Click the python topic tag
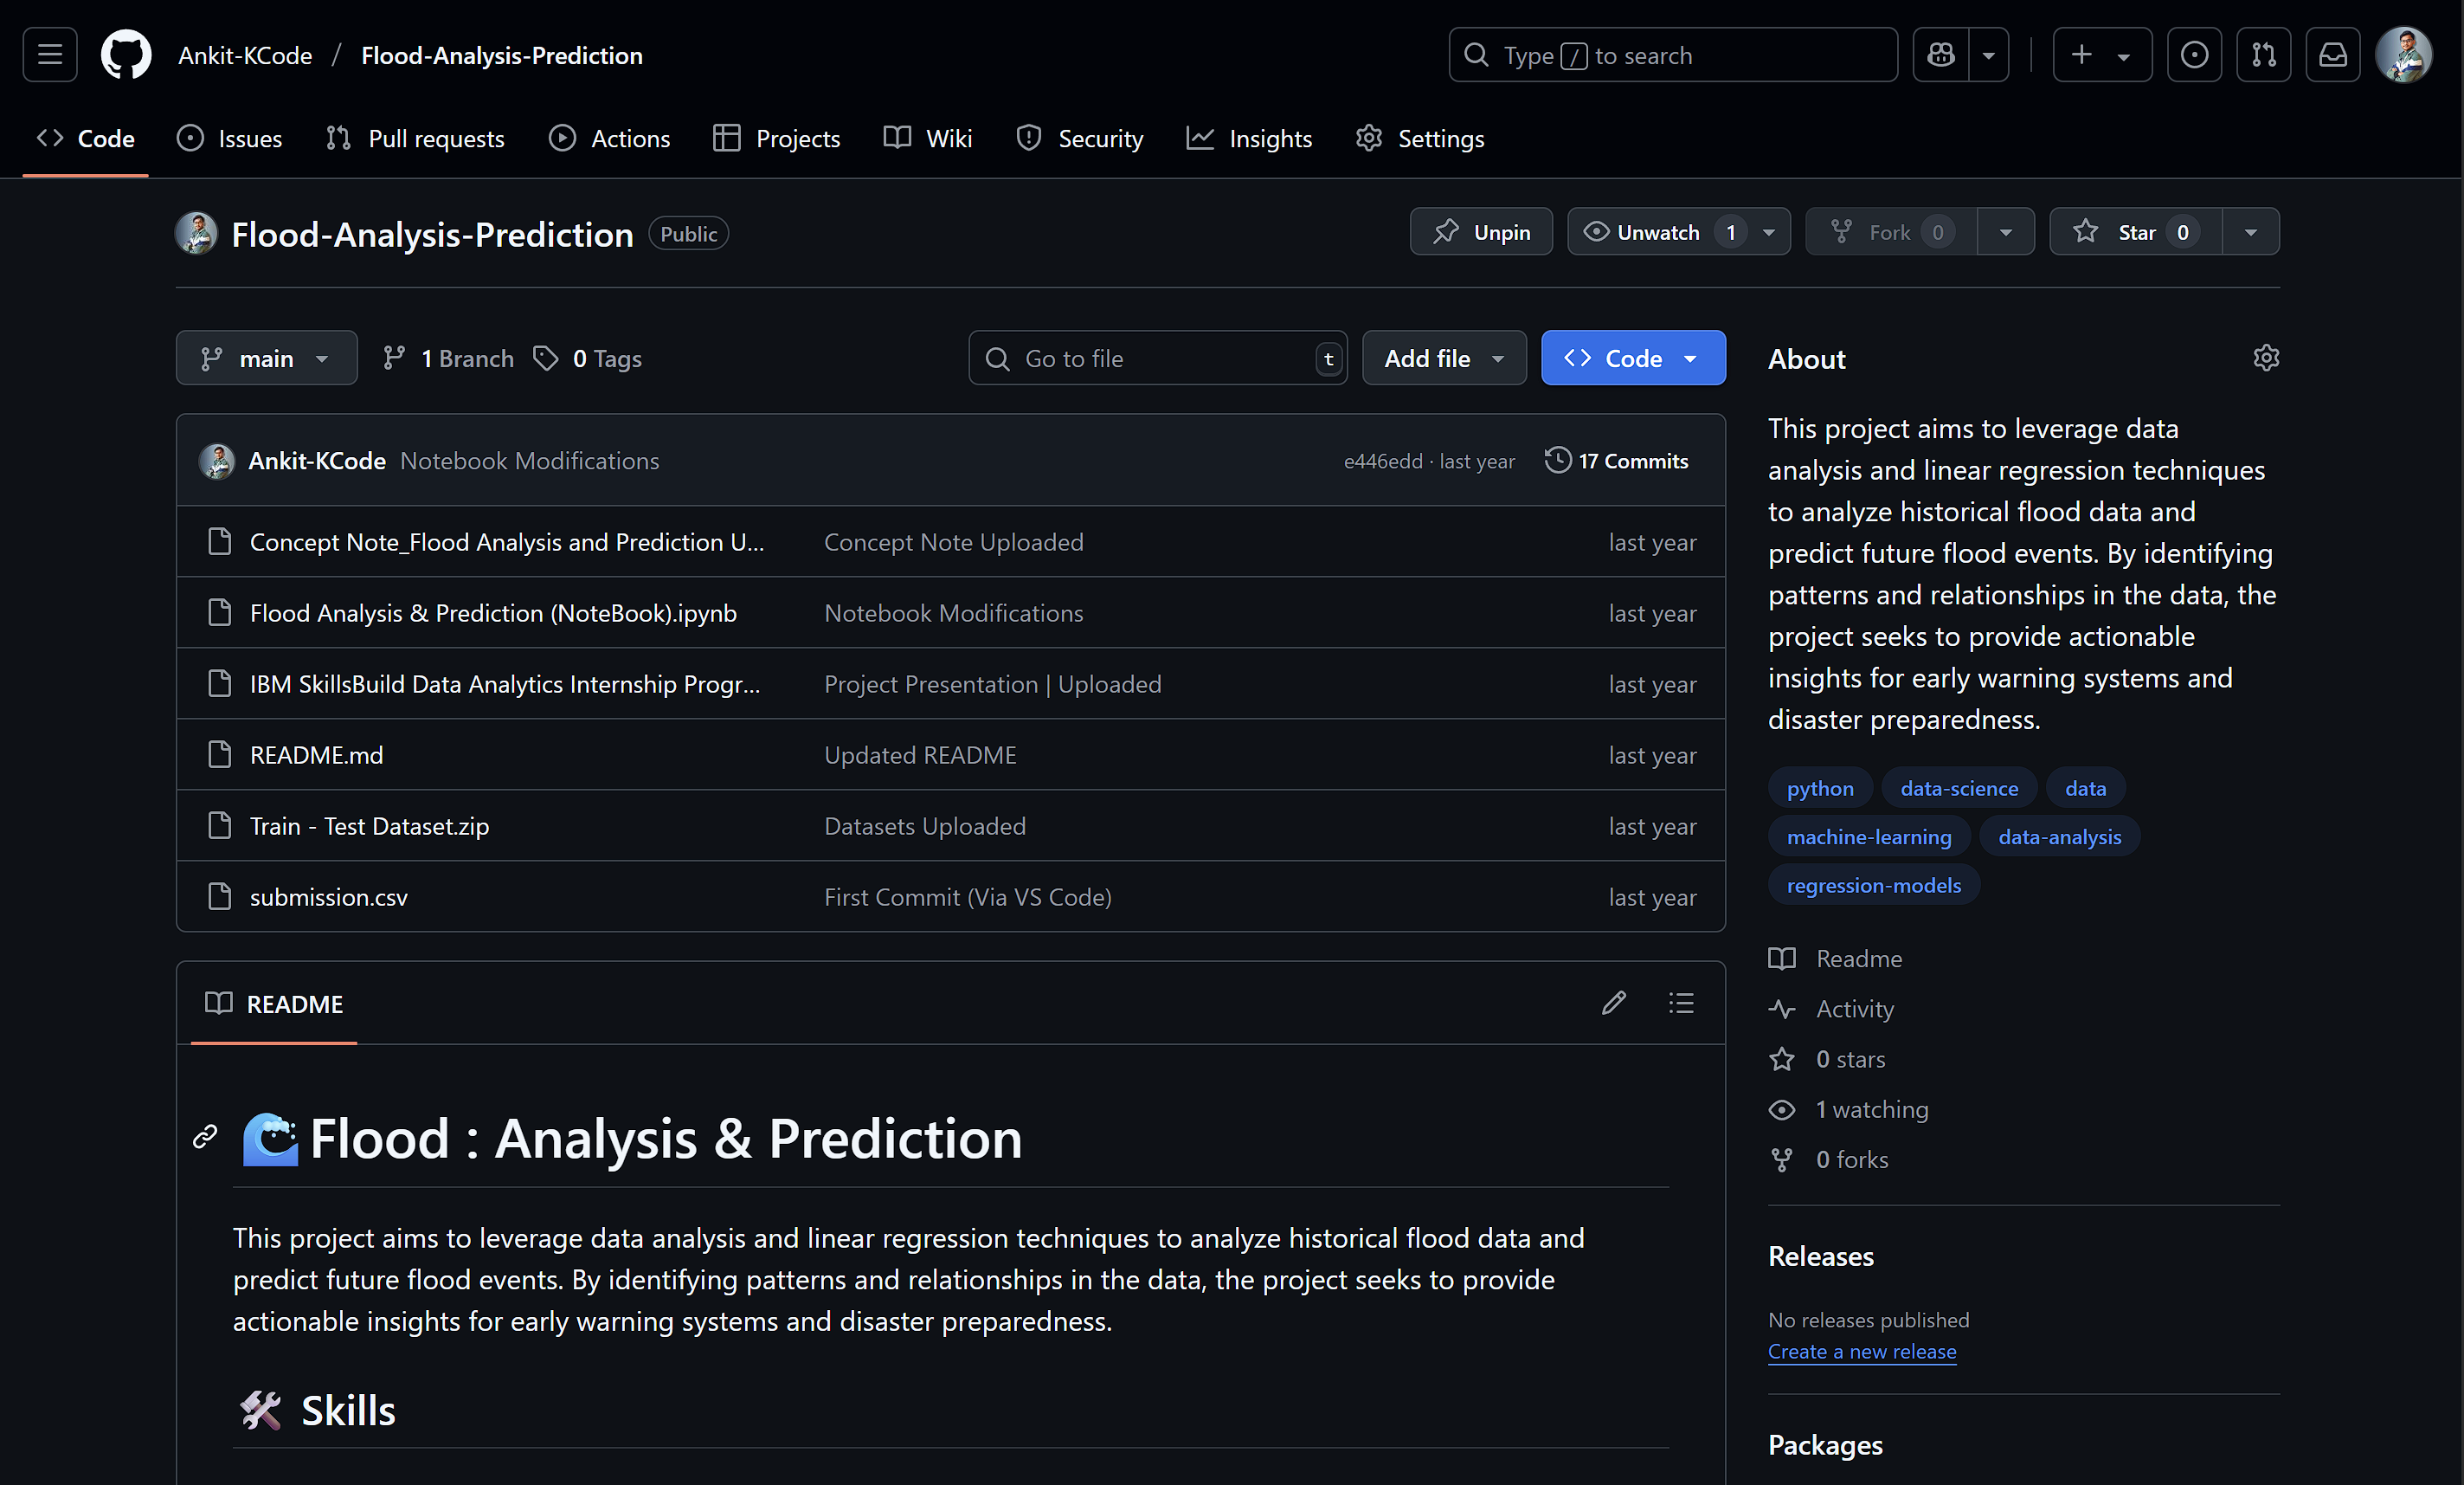 tap(1820, 788)
